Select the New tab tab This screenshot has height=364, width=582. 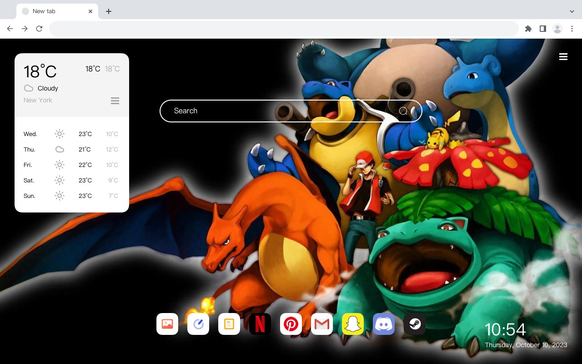[57, 11]
